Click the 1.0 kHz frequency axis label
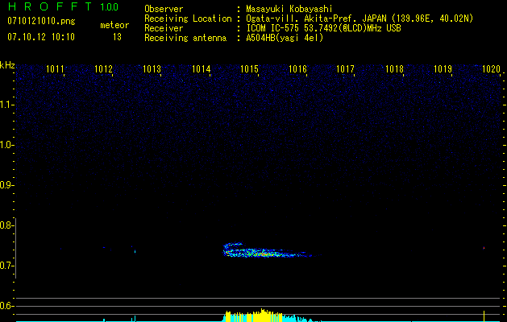The image size is (507, 322). tap(6, 145)
